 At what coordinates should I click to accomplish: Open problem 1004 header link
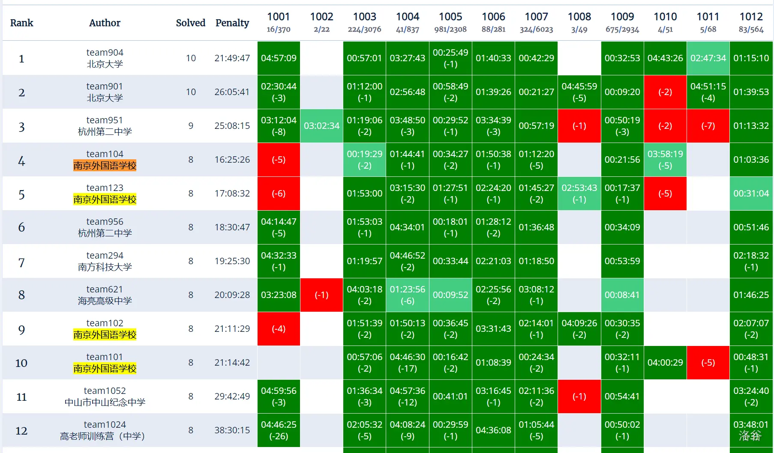pos(408,17)
